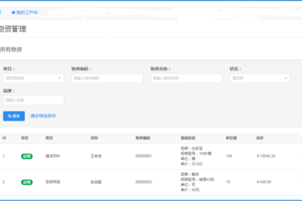Select stock quantity 10 cell
The image size is (302, 202).
coord(228,182)
